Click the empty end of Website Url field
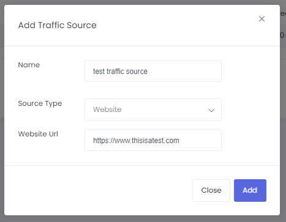The width and height of the screenshot is (286, 222). click(x=200, y=140)
